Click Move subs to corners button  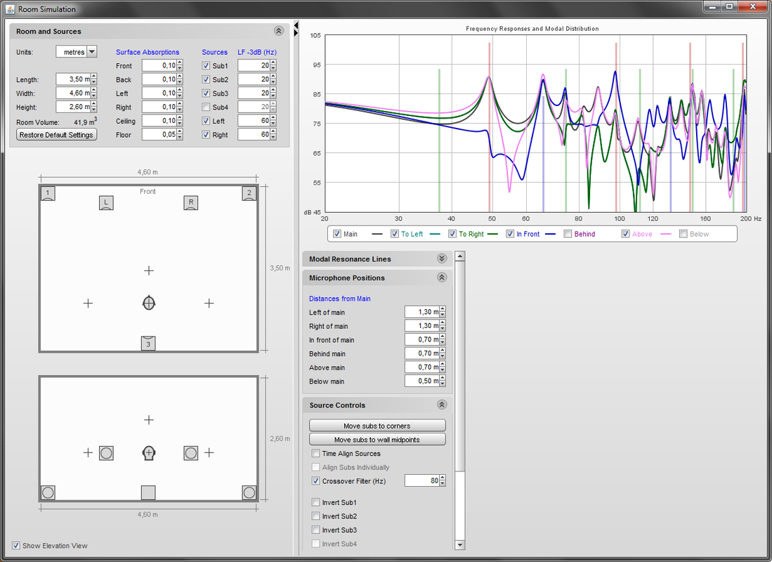pyautogui.click(x=377, y=426)
